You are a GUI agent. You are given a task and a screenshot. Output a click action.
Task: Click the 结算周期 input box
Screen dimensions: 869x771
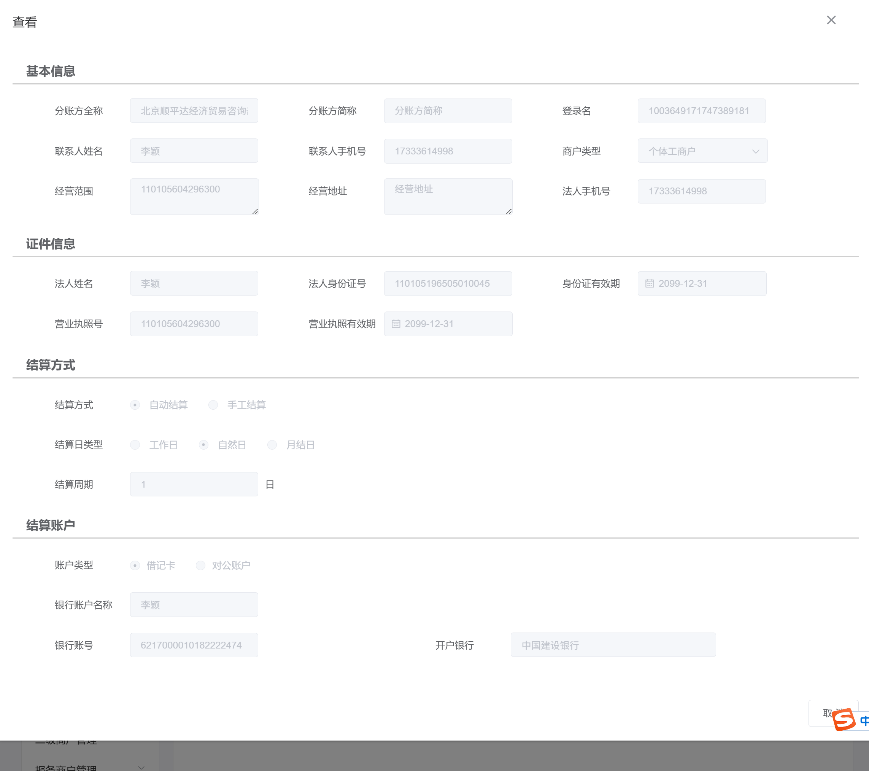(x=194, y=484)
